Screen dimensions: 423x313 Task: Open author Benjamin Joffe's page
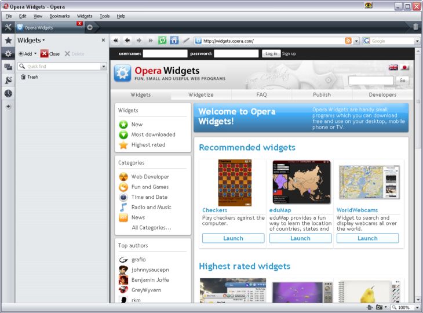point(150,280)
